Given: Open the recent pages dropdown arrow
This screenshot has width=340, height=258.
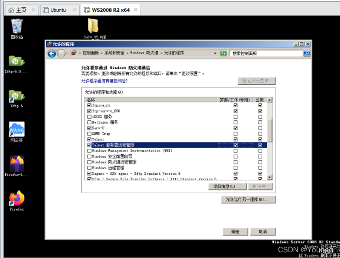Looking at the screenshot, I should (x=68, y=53).
